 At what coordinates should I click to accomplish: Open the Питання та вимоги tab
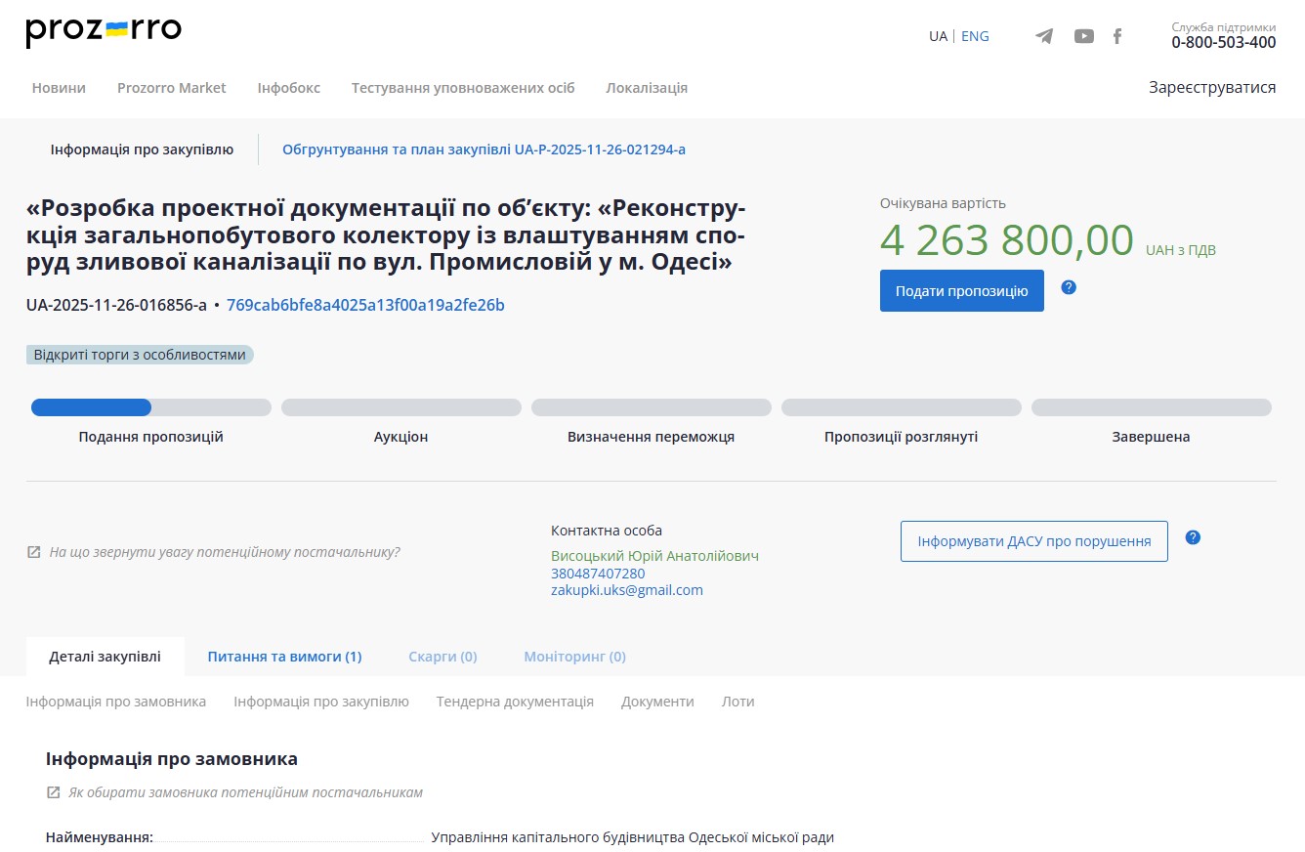tap(284, 657)
